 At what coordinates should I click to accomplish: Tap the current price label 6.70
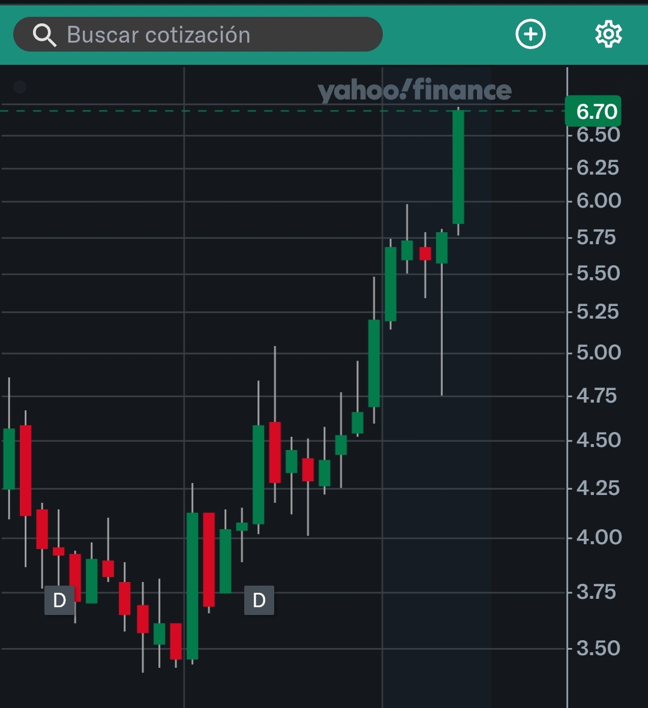(x=593, y=111)
